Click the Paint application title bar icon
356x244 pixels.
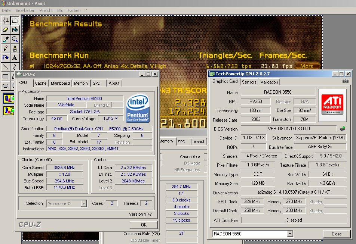(3, 3)
